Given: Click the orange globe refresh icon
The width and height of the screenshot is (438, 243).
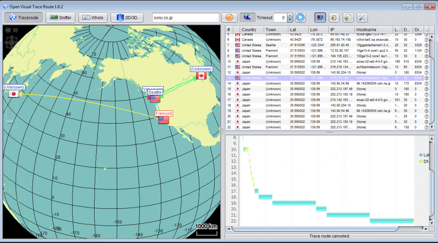Looking at the screenshot, I should (x=229, y=17).
